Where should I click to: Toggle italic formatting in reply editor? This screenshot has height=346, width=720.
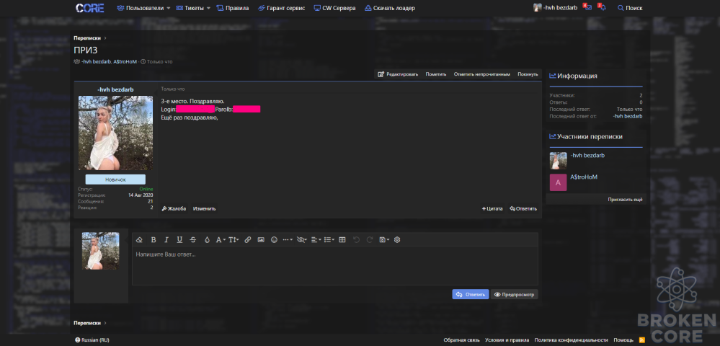click(166, 239)
